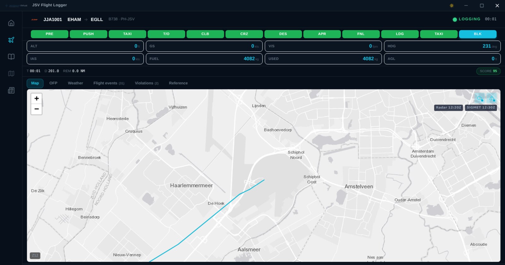This screenshot has height=265, width=505.
Task: Select the APR flight phase
Action: tap(322, 34)
